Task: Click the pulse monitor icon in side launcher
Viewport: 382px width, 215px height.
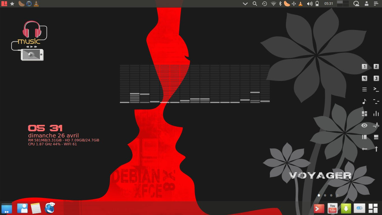Action: tap(376, 125)
